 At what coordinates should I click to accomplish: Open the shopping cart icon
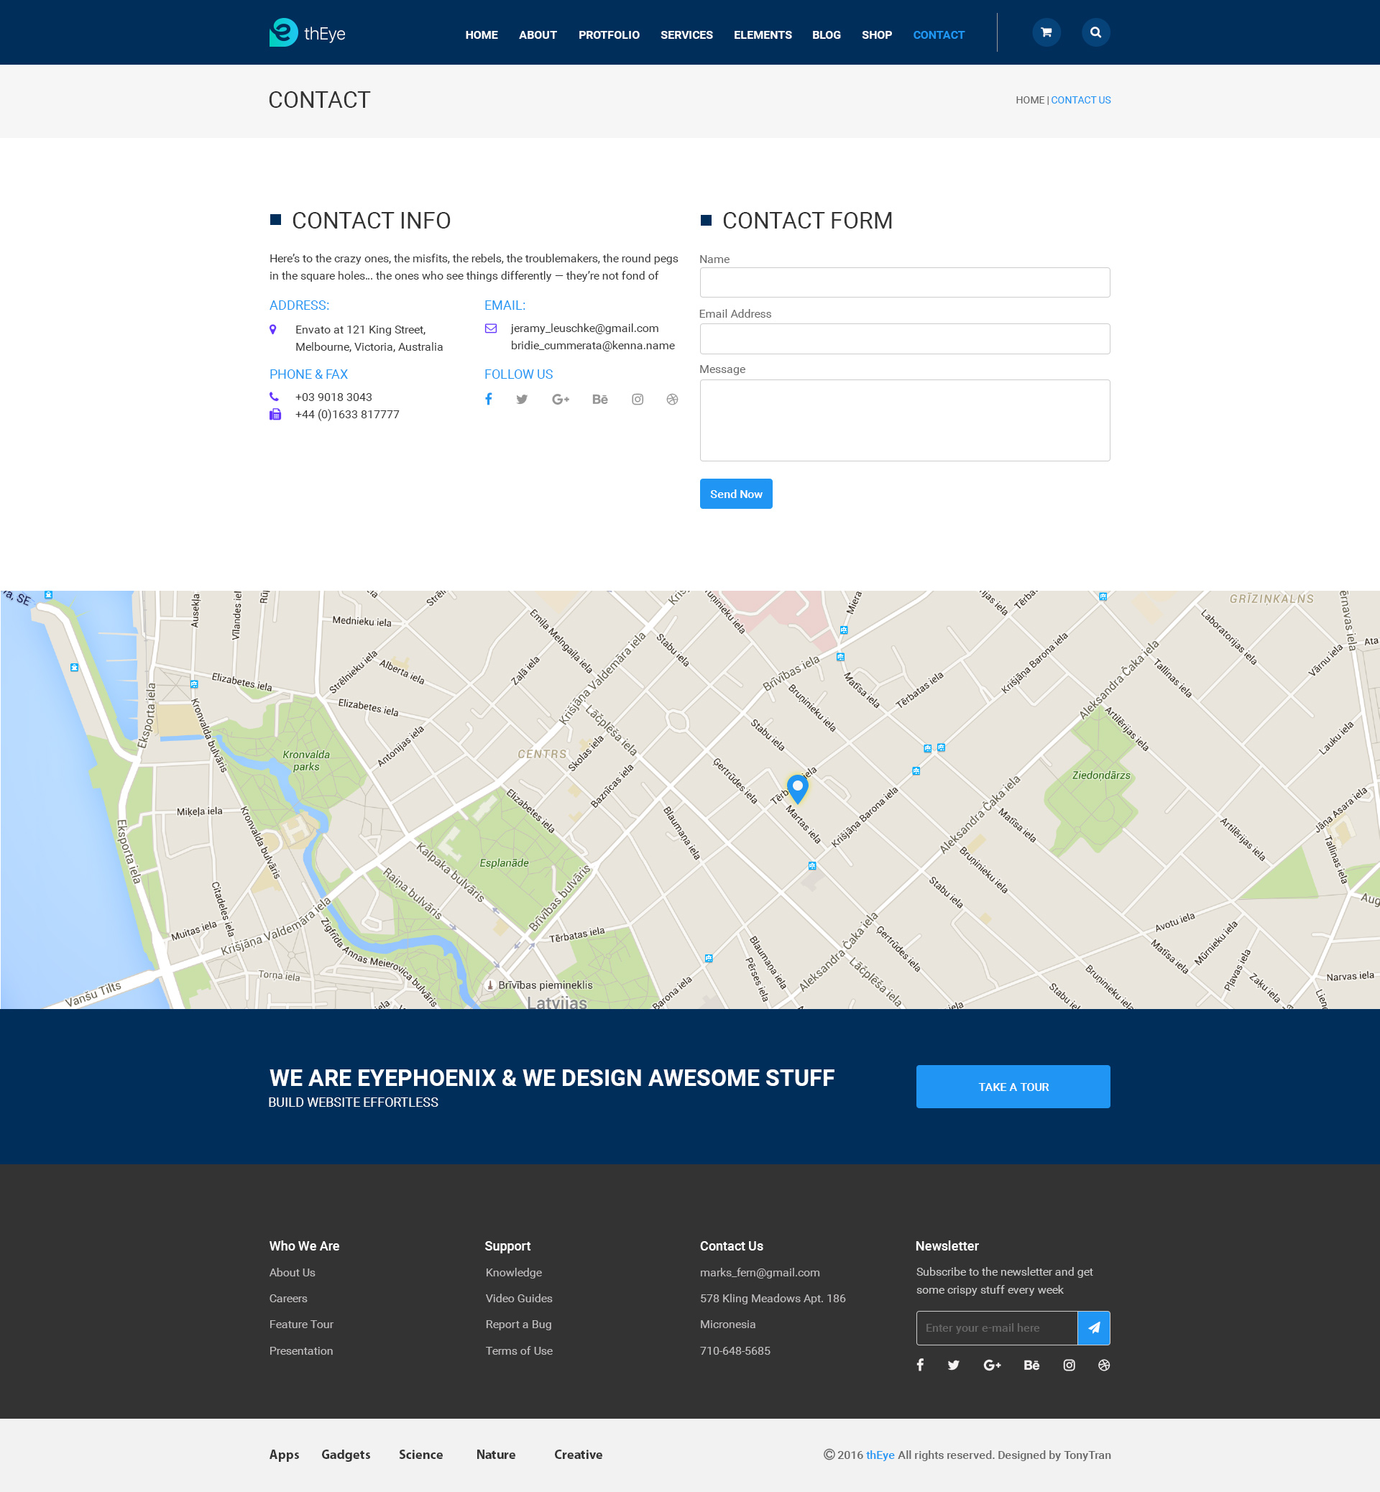coord(1046,32)
